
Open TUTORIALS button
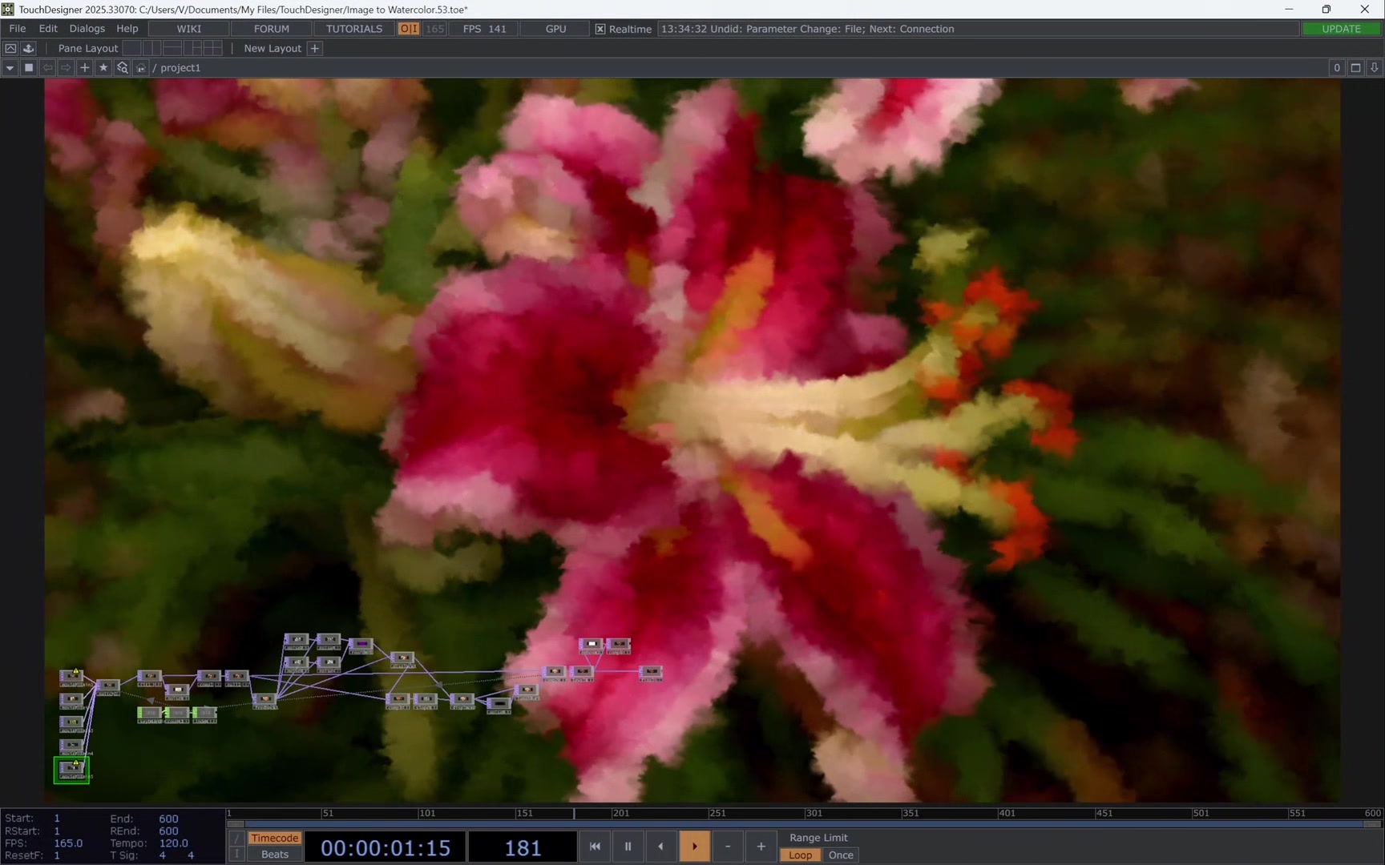354,29
